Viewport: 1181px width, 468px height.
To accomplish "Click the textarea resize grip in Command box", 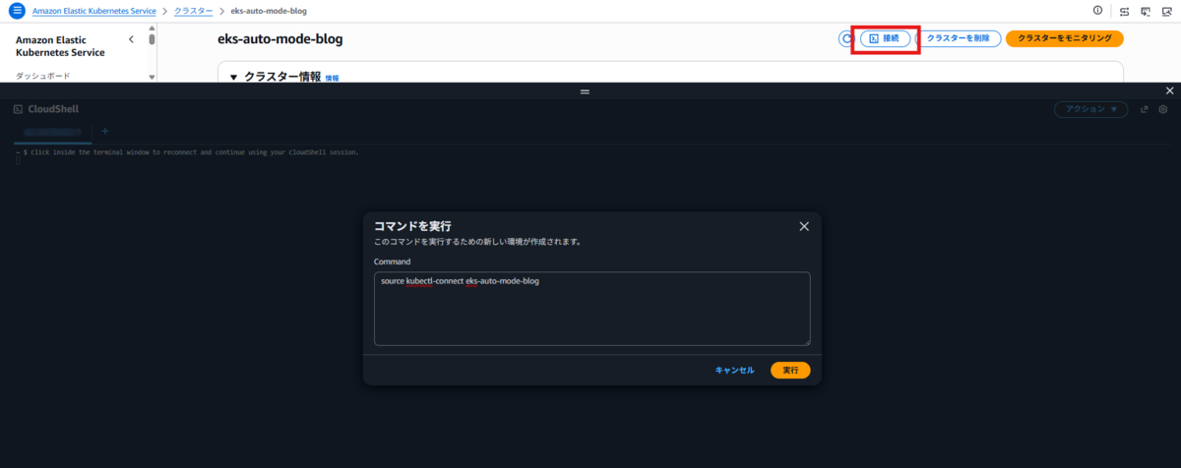I will click(806, 341).
